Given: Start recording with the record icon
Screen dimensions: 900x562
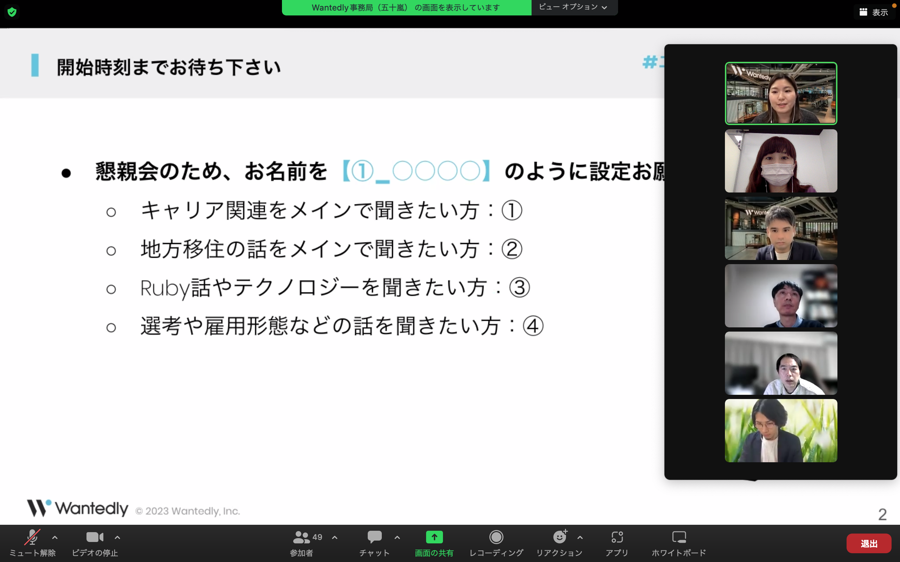Looking at the screenshot, I should pyautogui.click(x=496, y=537).
